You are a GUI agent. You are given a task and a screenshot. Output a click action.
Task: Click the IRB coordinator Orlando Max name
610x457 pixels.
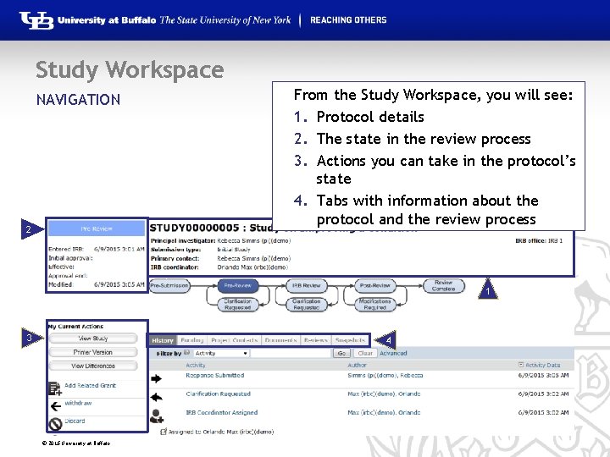pos(252,267)
